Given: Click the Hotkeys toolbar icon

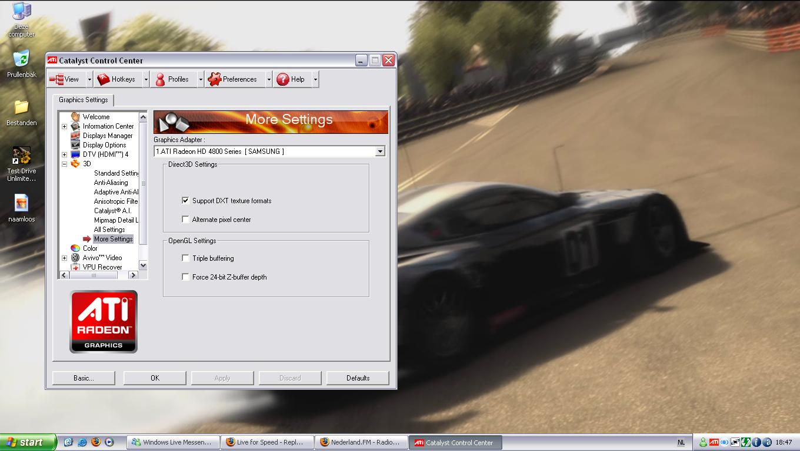Looking at the screenshot, I should tap(104, 79).
